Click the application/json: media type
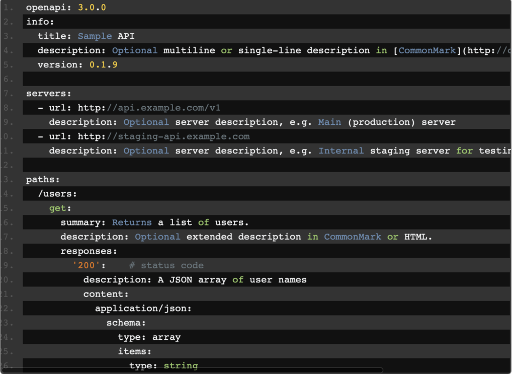The image size is (515, 374). pyautogui.click(x=143, y=309)
